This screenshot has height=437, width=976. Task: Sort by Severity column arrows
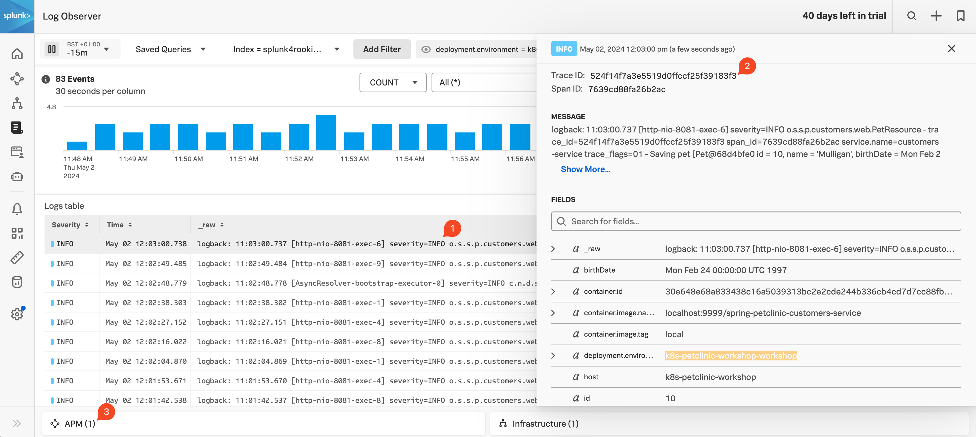pos(87,225)
